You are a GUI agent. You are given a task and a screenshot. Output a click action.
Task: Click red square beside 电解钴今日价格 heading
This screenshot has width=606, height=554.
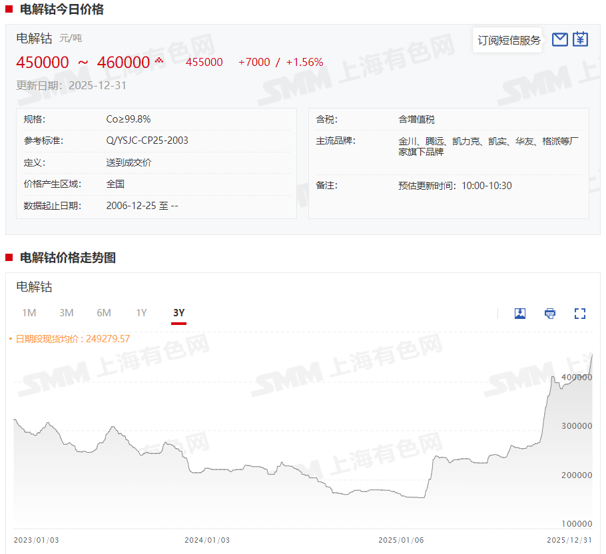click(9, 10)
